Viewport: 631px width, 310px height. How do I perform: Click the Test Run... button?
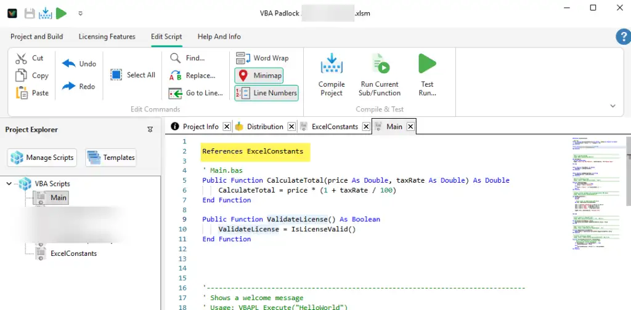[428, 75]
